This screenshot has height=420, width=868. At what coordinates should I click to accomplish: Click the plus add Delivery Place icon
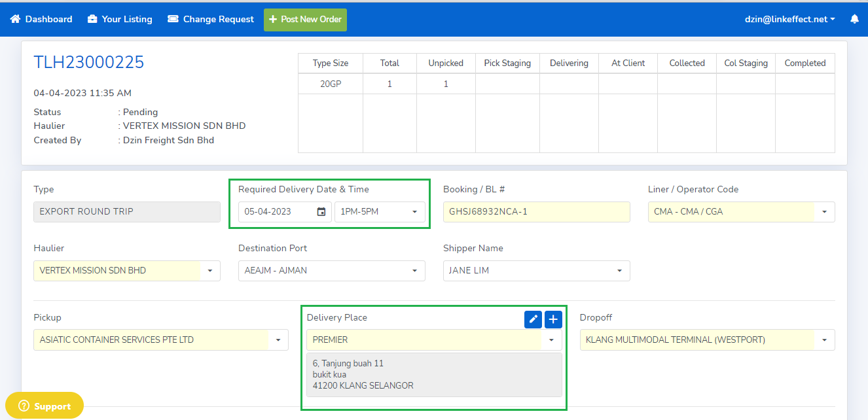point(553,319)
